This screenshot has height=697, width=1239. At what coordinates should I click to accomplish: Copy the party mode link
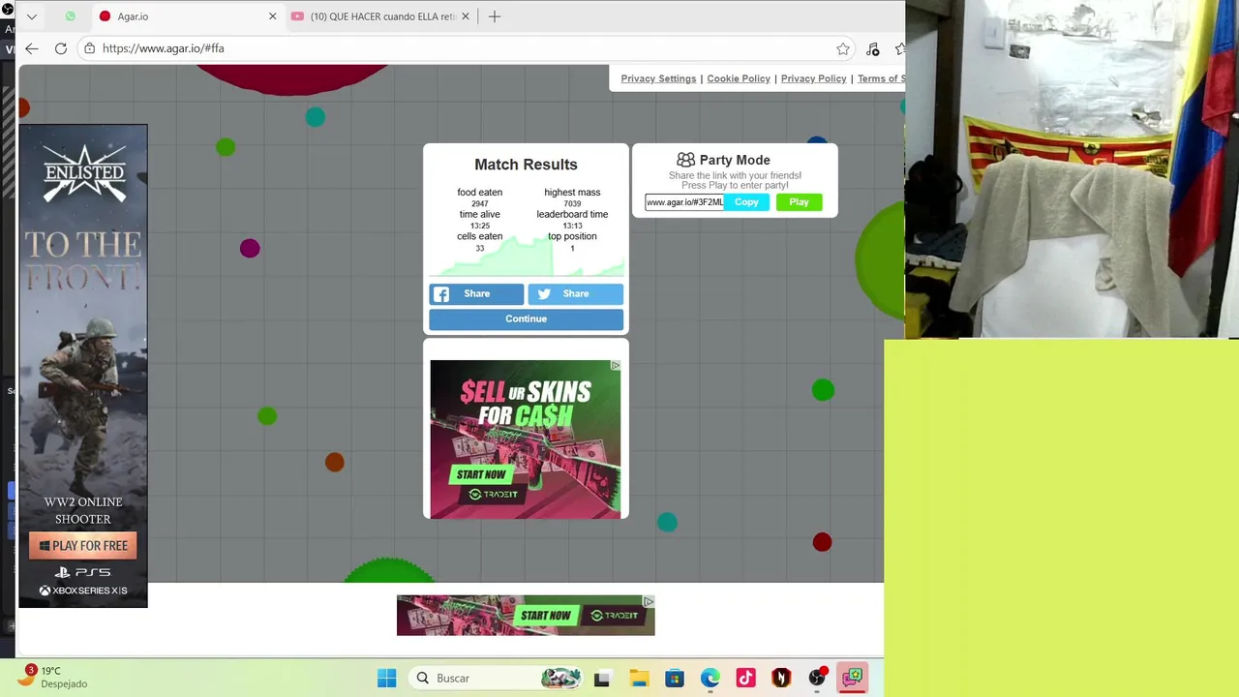(x=746, y=202)
